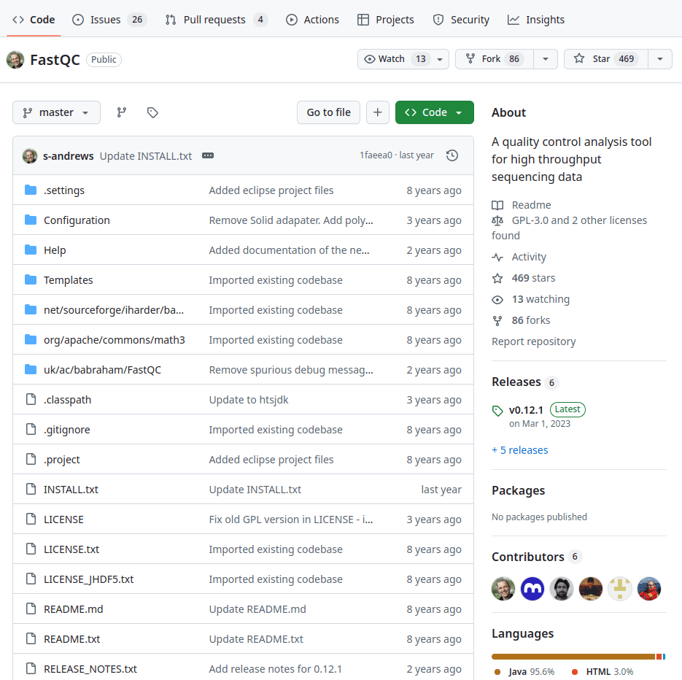Open the README.txt file
This screenshot has height=680, width=682.
(x=71, y=638)
